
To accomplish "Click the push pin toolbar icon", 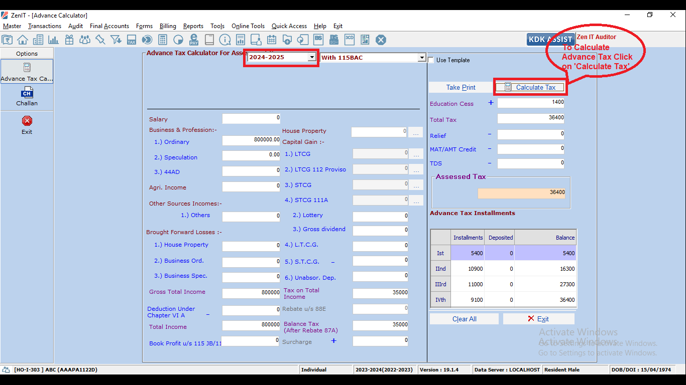I will pos(100,40).
